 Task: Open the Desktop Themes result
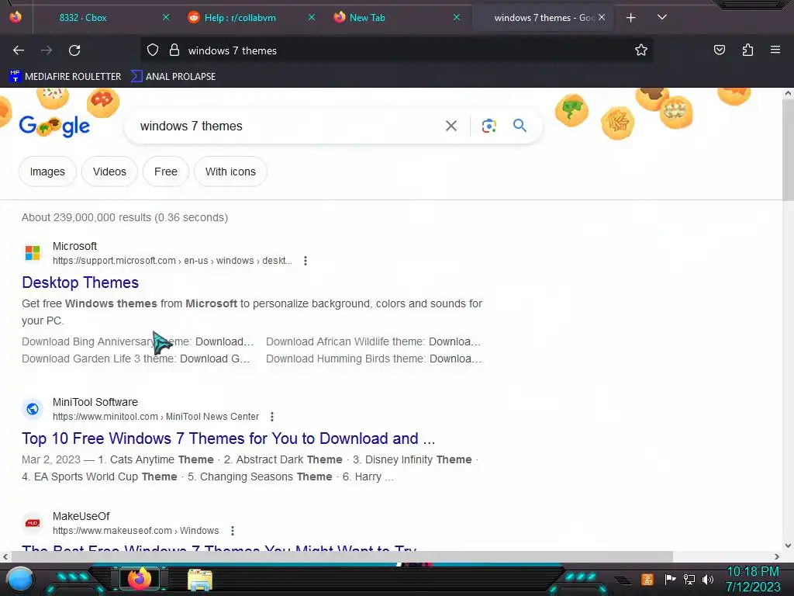tap(80, 282)
